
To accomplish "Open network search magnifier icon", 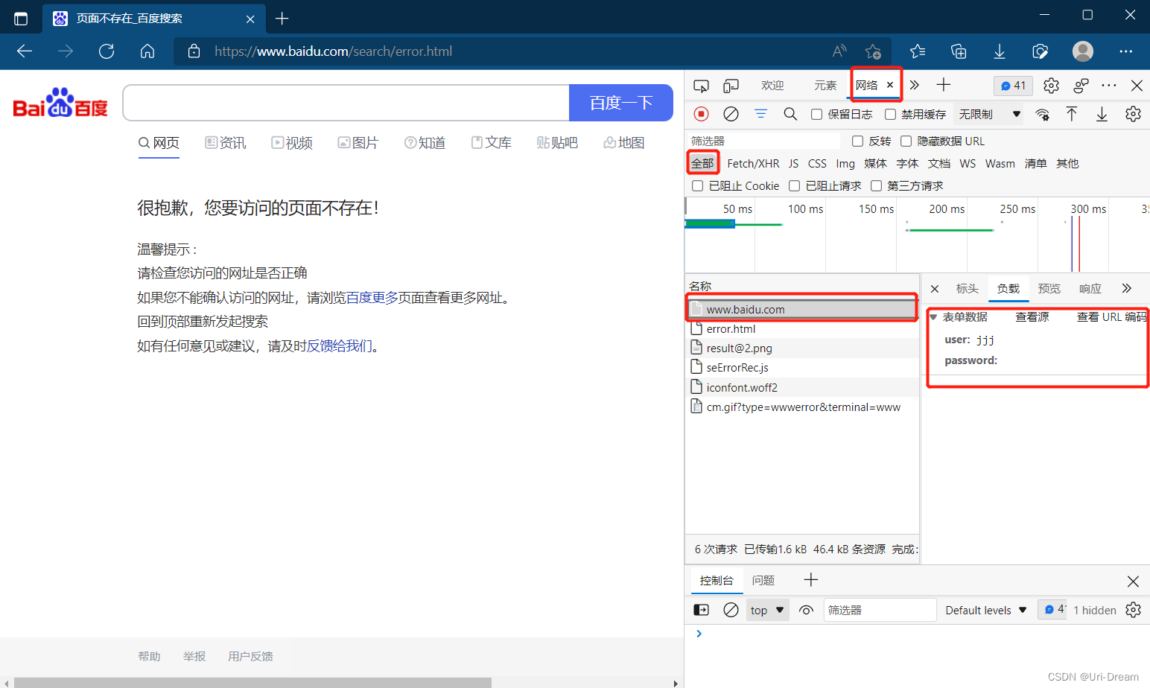I will coord(790,114).
